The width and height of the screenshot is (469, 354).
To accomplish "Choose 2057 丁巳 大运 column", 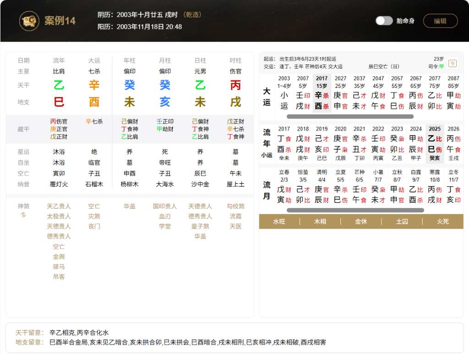I will point(397,93).
